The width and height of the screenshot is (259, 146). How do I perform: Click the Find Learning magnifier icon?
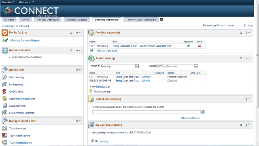click(x=4, y=77)
